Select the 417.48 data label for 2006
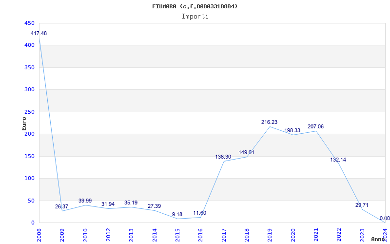 pyautogui.click(x=39, y=33)
